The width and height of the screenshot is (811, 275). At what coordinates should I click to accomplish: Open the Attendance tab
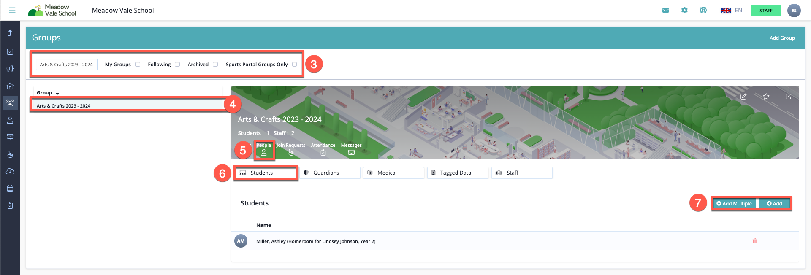coord(323,149)
